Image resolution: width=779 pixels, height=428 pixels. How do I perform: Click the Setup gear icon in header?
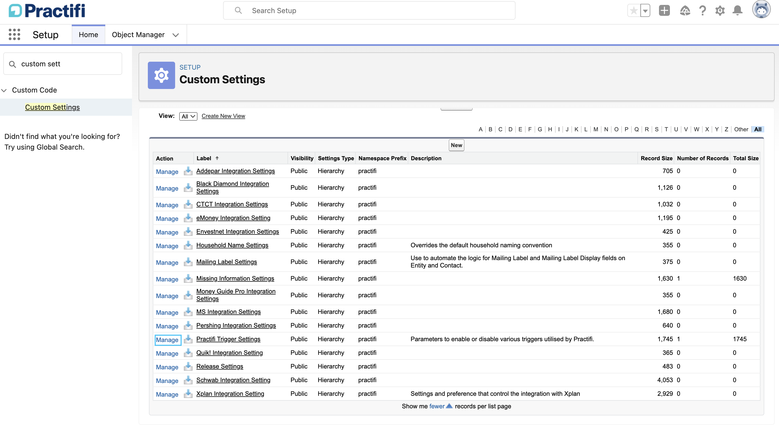pos(720,11)
